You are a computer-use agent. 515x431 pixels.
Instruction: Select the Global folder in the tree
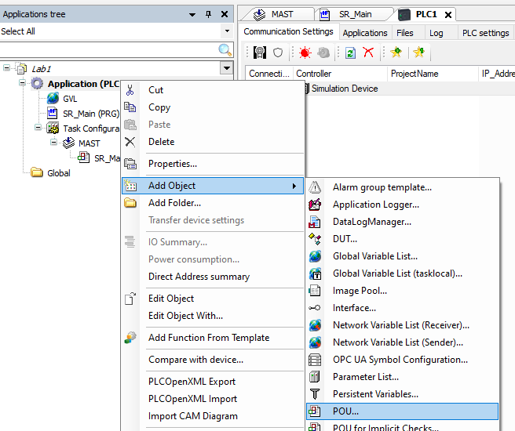(x=58, y=173)
